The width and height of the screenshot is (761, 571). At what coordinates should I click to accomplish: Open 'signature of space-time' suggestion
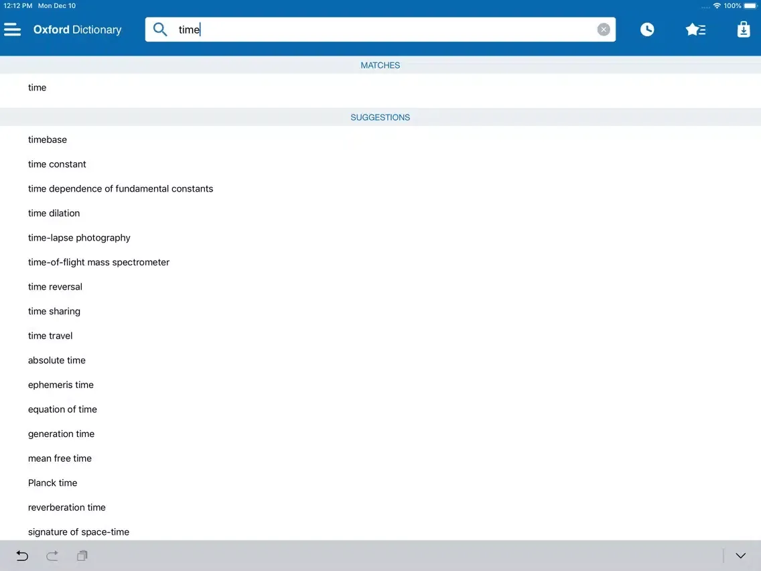tap(380, 530)
